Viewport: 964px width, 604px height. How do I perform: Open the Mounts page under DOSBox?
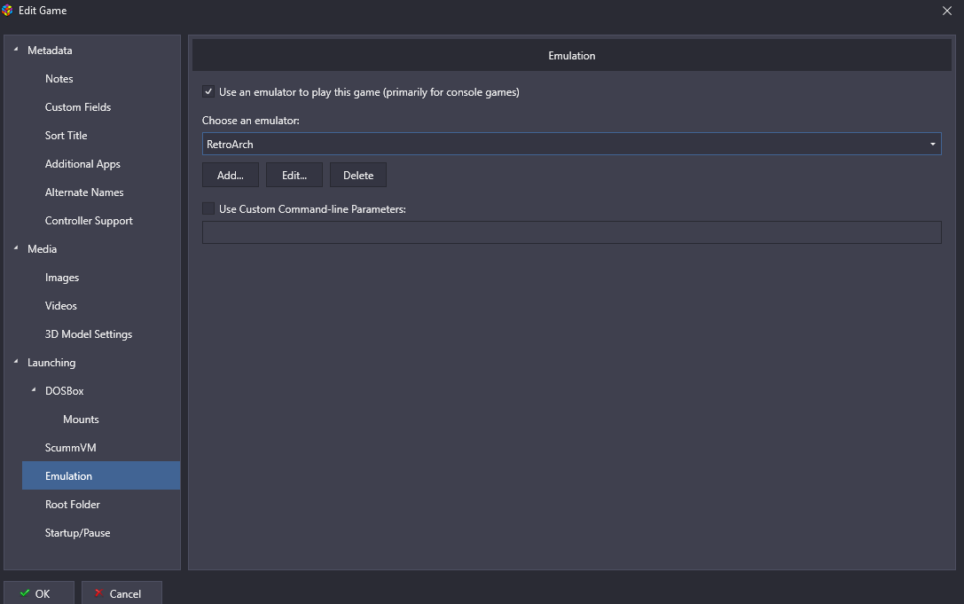coord(81,420)
